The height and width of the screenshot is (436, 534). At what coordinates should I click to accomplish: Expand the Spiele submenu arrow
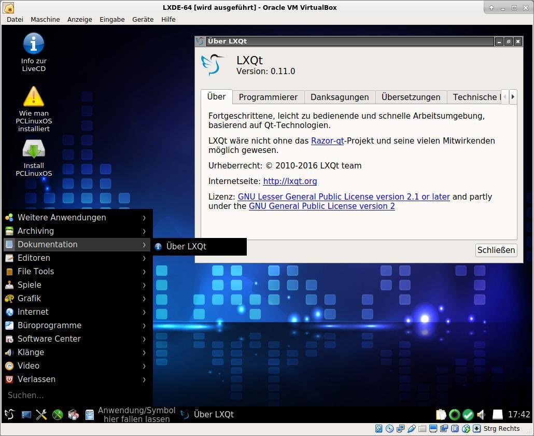point(145,285)
